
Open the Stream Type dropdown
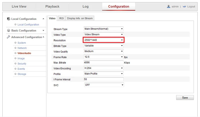(103, 29)
